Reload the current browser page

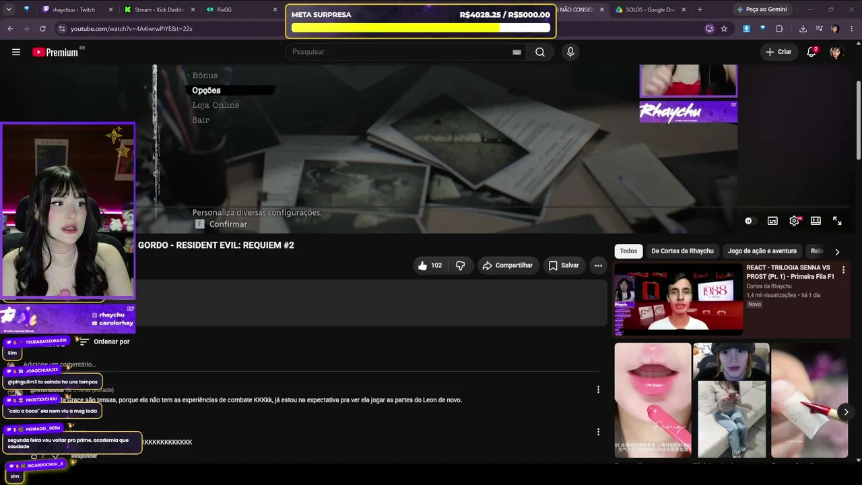tap(42, 29)
